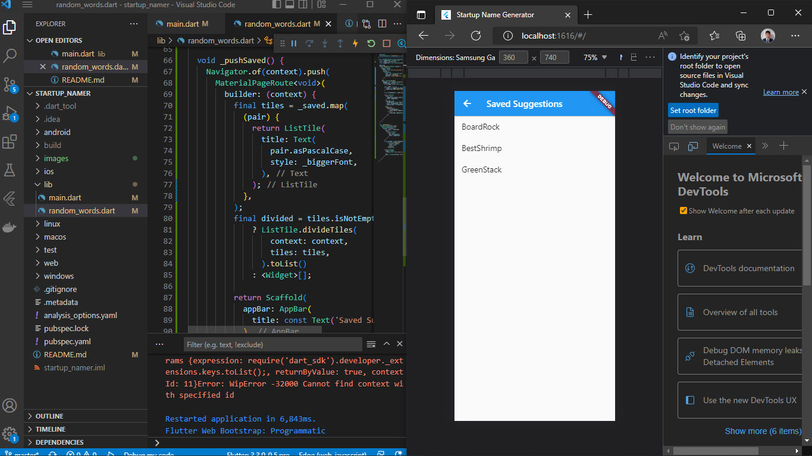Viewport: 812px width, 456px height.
Task: Open the Learn more link
Action: (780, 92)
